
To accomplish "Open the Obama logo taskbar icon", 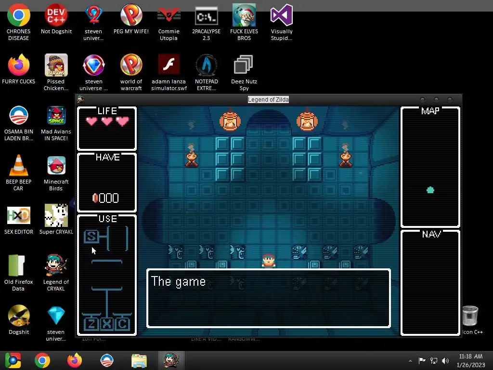I will (x=106, y=360).
